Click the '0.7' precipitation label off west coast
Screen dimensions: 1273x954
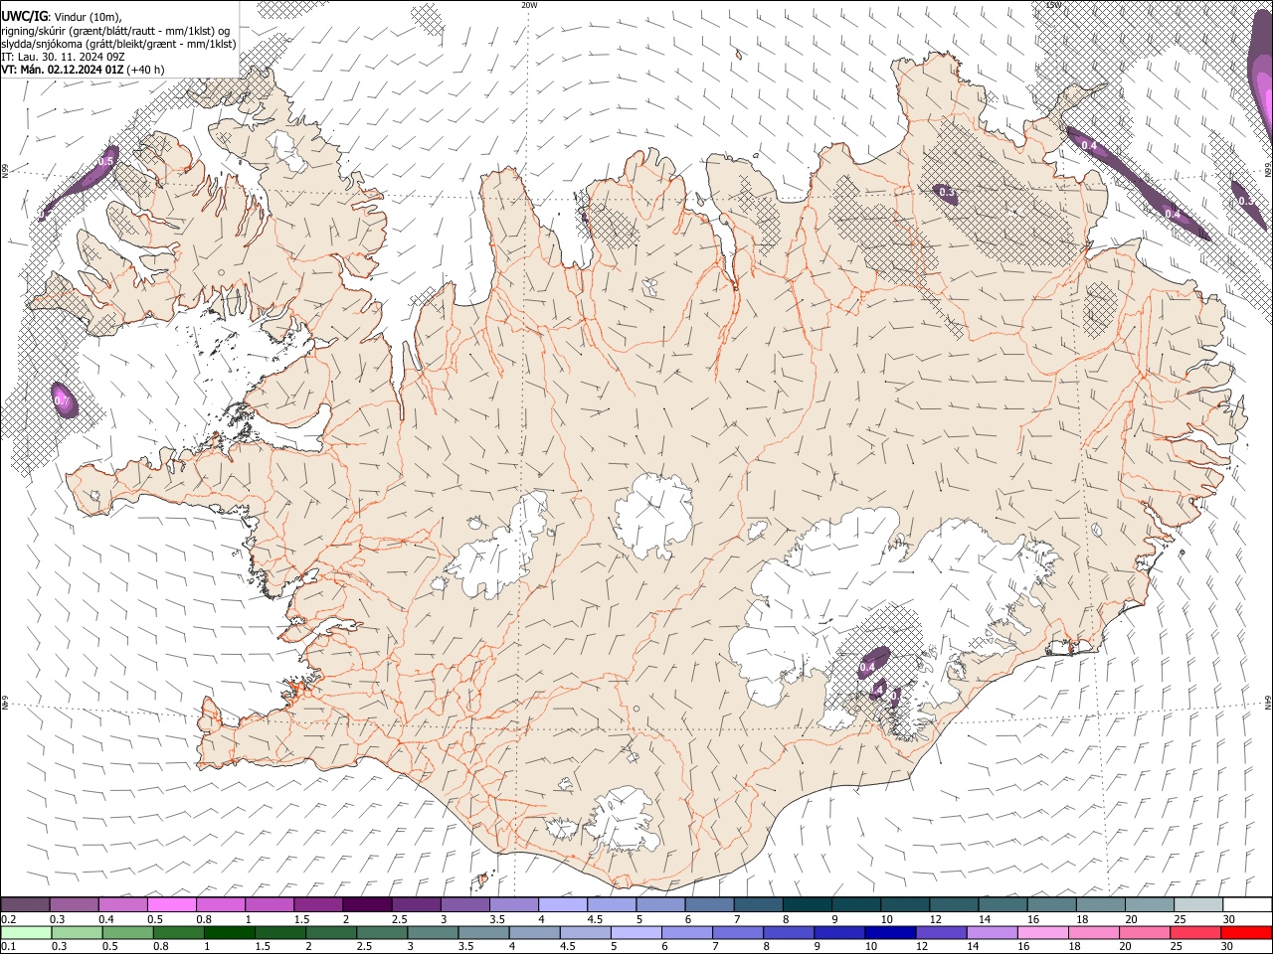click(62, 401)
